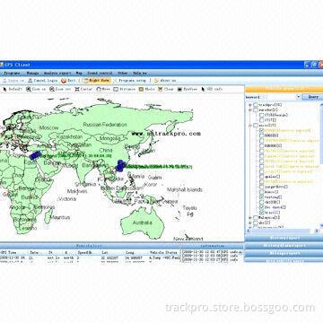Activate the Zoom in magnifier tool
Viewport: 323px width, 323px height.
click(29, 89)
